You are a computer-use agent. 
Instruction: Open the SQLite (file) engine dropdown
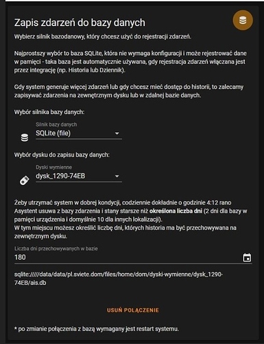pyautogui.click(x=79, y=133)
